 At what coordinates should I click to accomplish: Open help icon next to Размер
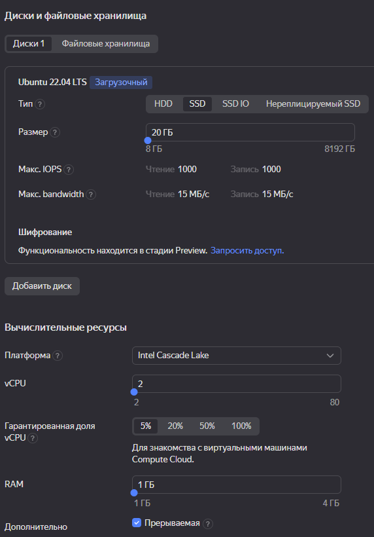pos(55,132)
